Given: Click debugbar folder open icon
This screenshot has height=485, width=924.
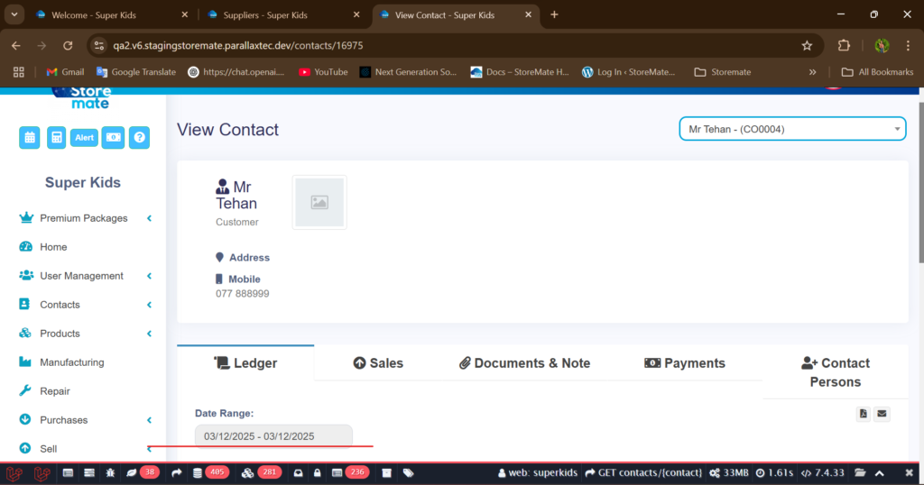Looking at the screenshot, I should [x=860, y=472].
